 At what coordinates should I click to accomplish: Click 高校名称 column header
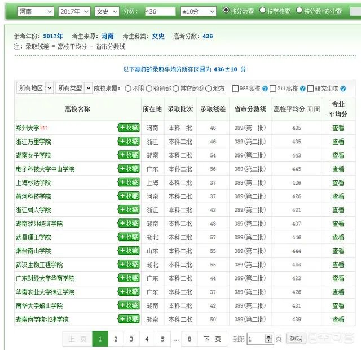(x=77, y=109)
